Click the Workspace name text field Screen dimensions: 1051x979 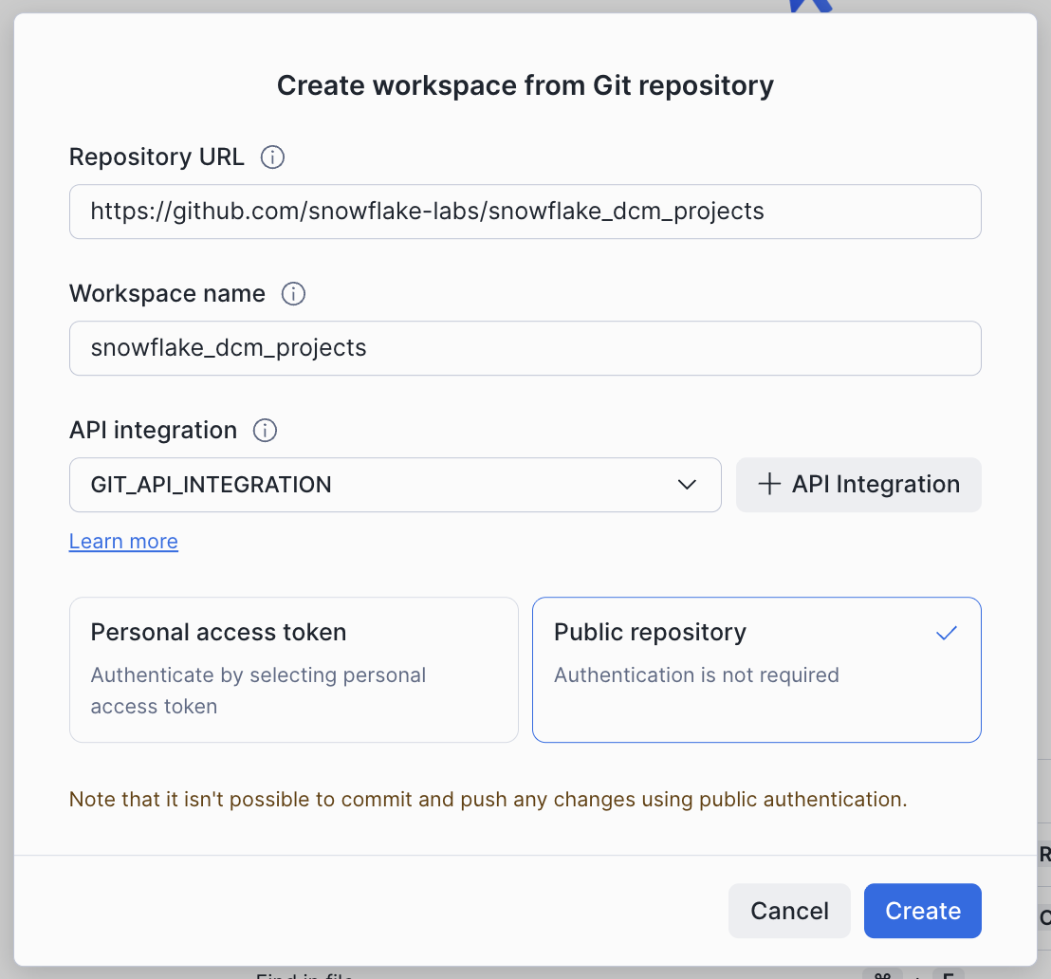coord(525,347)
